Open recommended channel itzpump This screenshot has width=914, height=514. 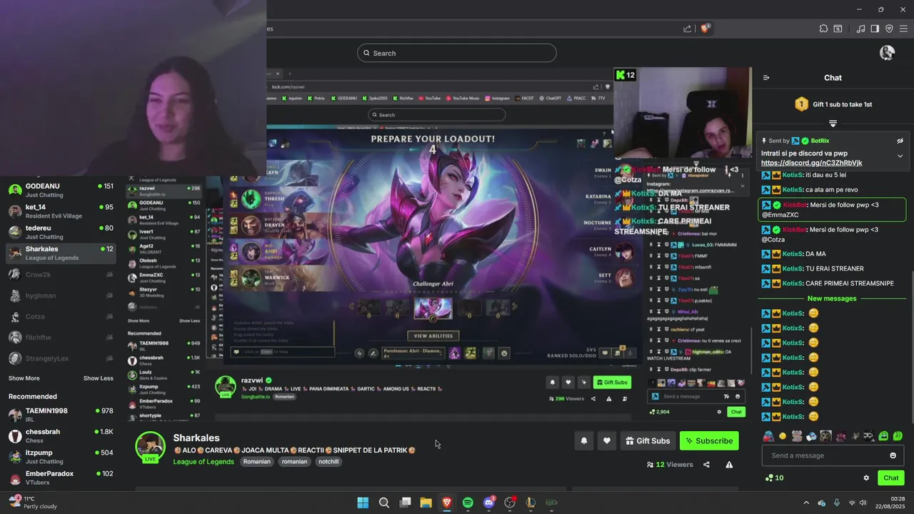click(61, 457)
